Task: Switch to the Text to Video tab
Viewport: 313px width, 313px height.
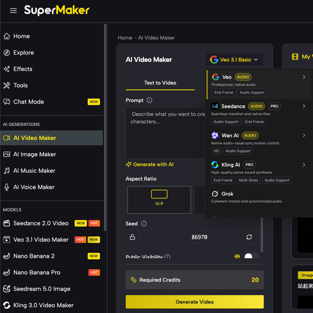Action: pos(160,83)
